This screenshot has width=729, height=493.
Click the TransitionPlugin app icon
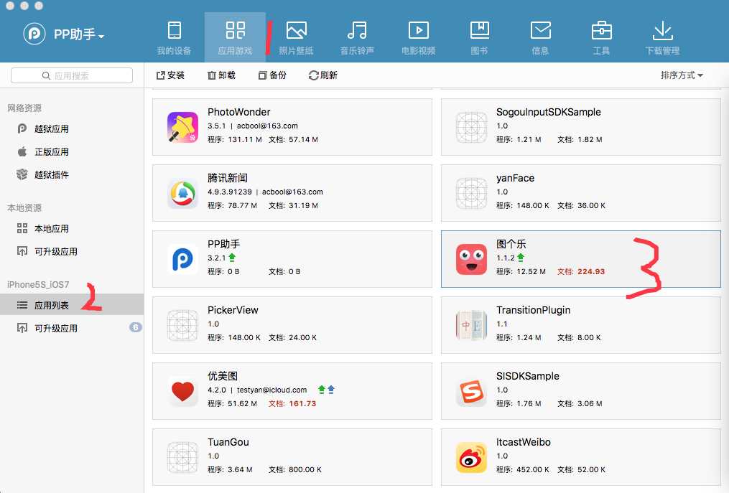[x=471, y=325]
